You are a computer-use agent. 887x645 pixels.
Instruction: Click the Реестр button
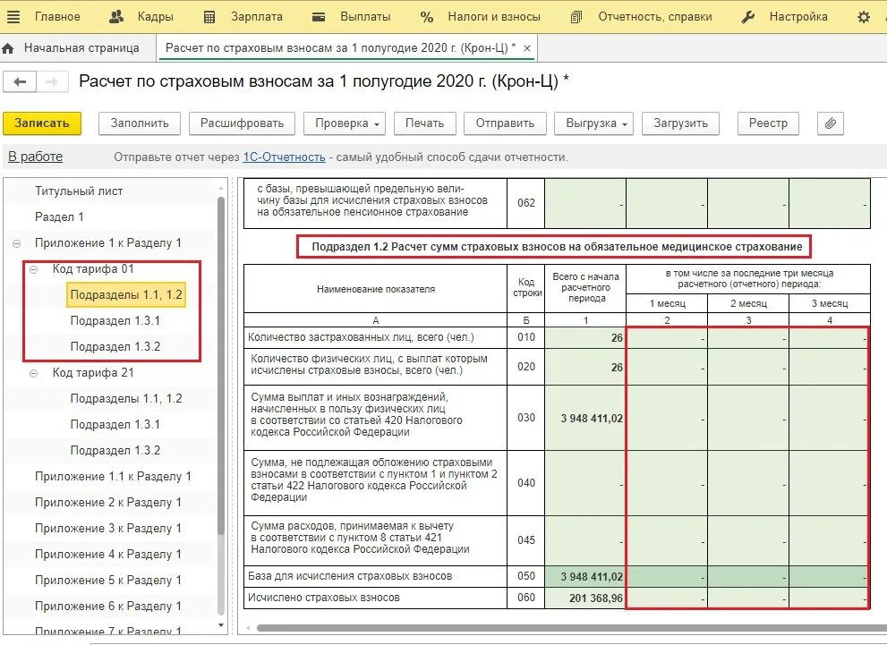768,123
